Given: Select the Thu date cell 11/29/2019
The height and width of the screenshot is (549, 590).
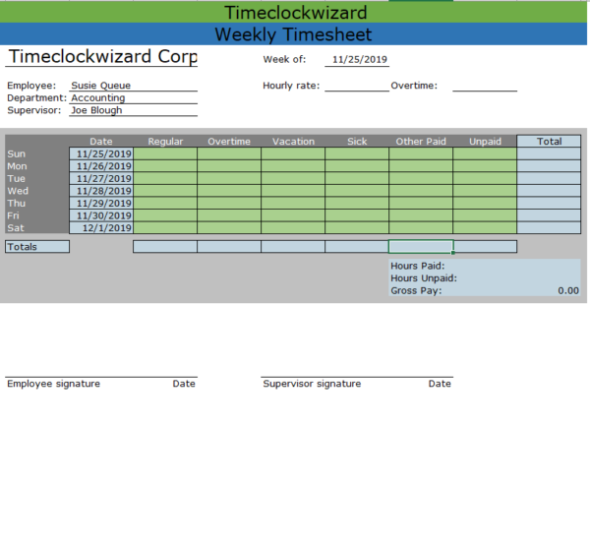Looking at the screenshot, I should (101, 204).
